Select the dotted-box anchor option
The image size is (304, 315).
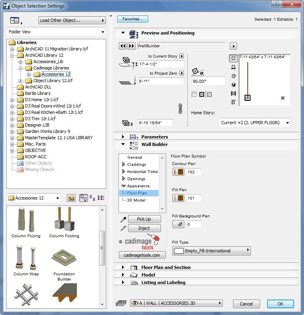pos(209,94)
